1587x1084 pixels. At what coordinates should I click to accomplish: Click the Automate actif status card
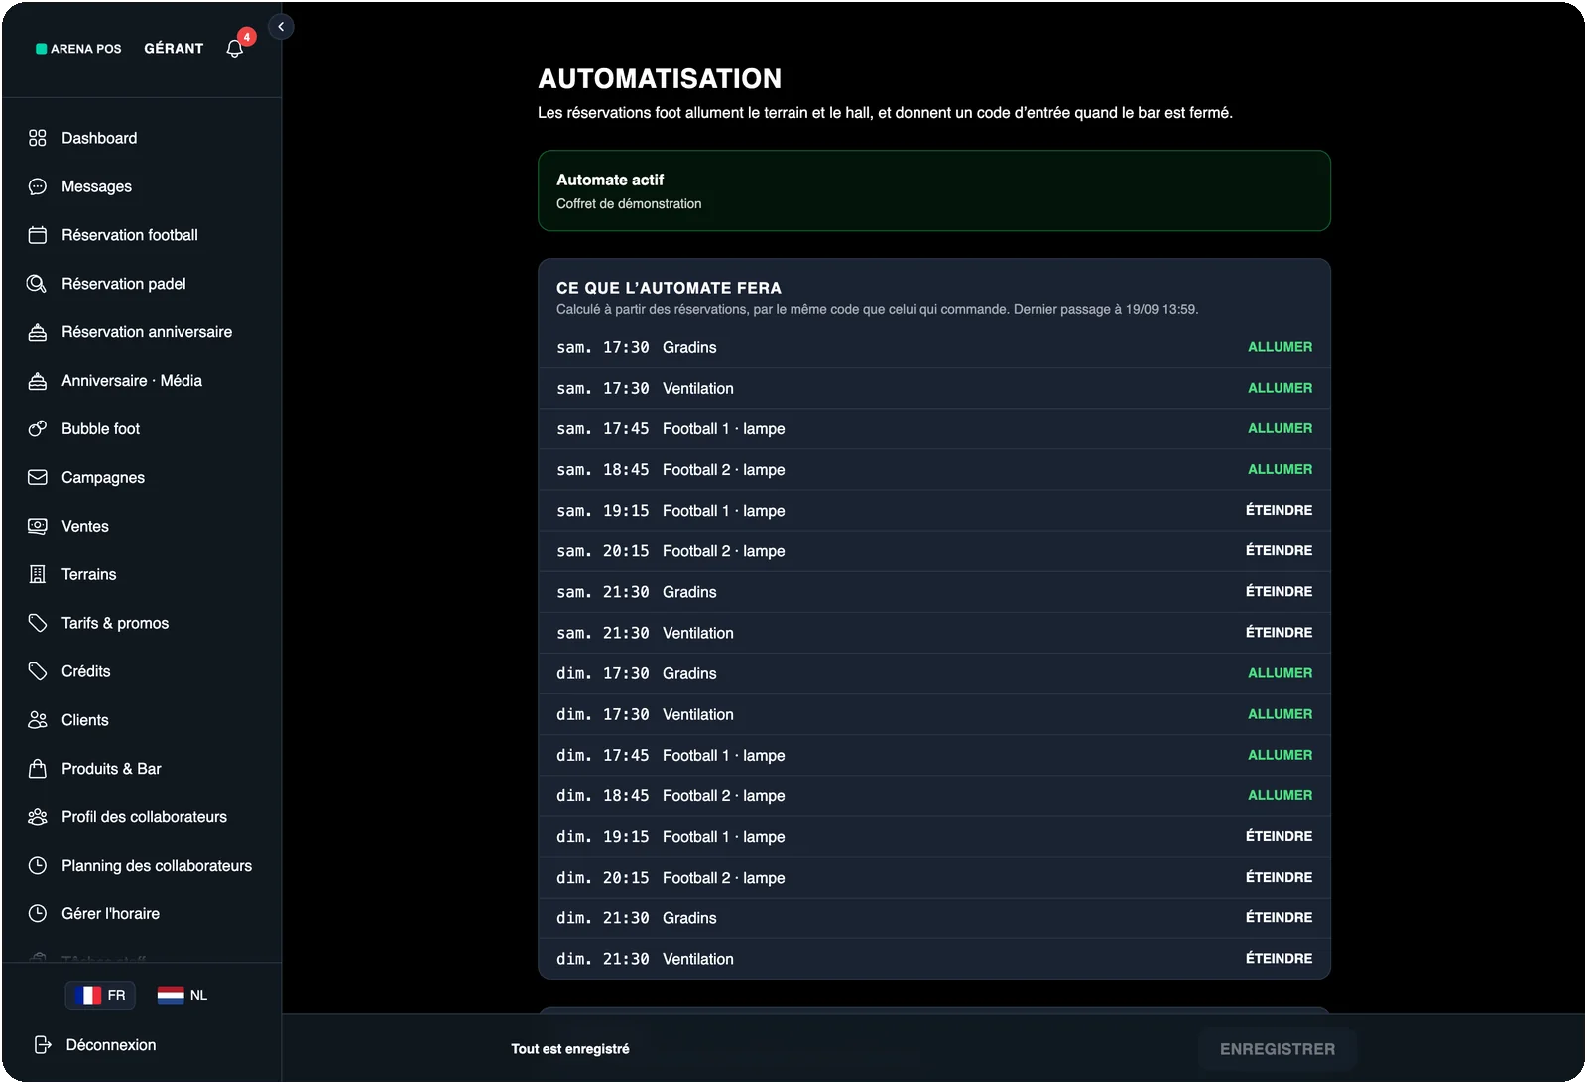[934, 190]
